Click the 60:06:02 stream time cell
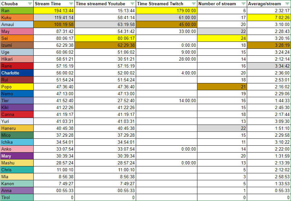 (54, 52)
